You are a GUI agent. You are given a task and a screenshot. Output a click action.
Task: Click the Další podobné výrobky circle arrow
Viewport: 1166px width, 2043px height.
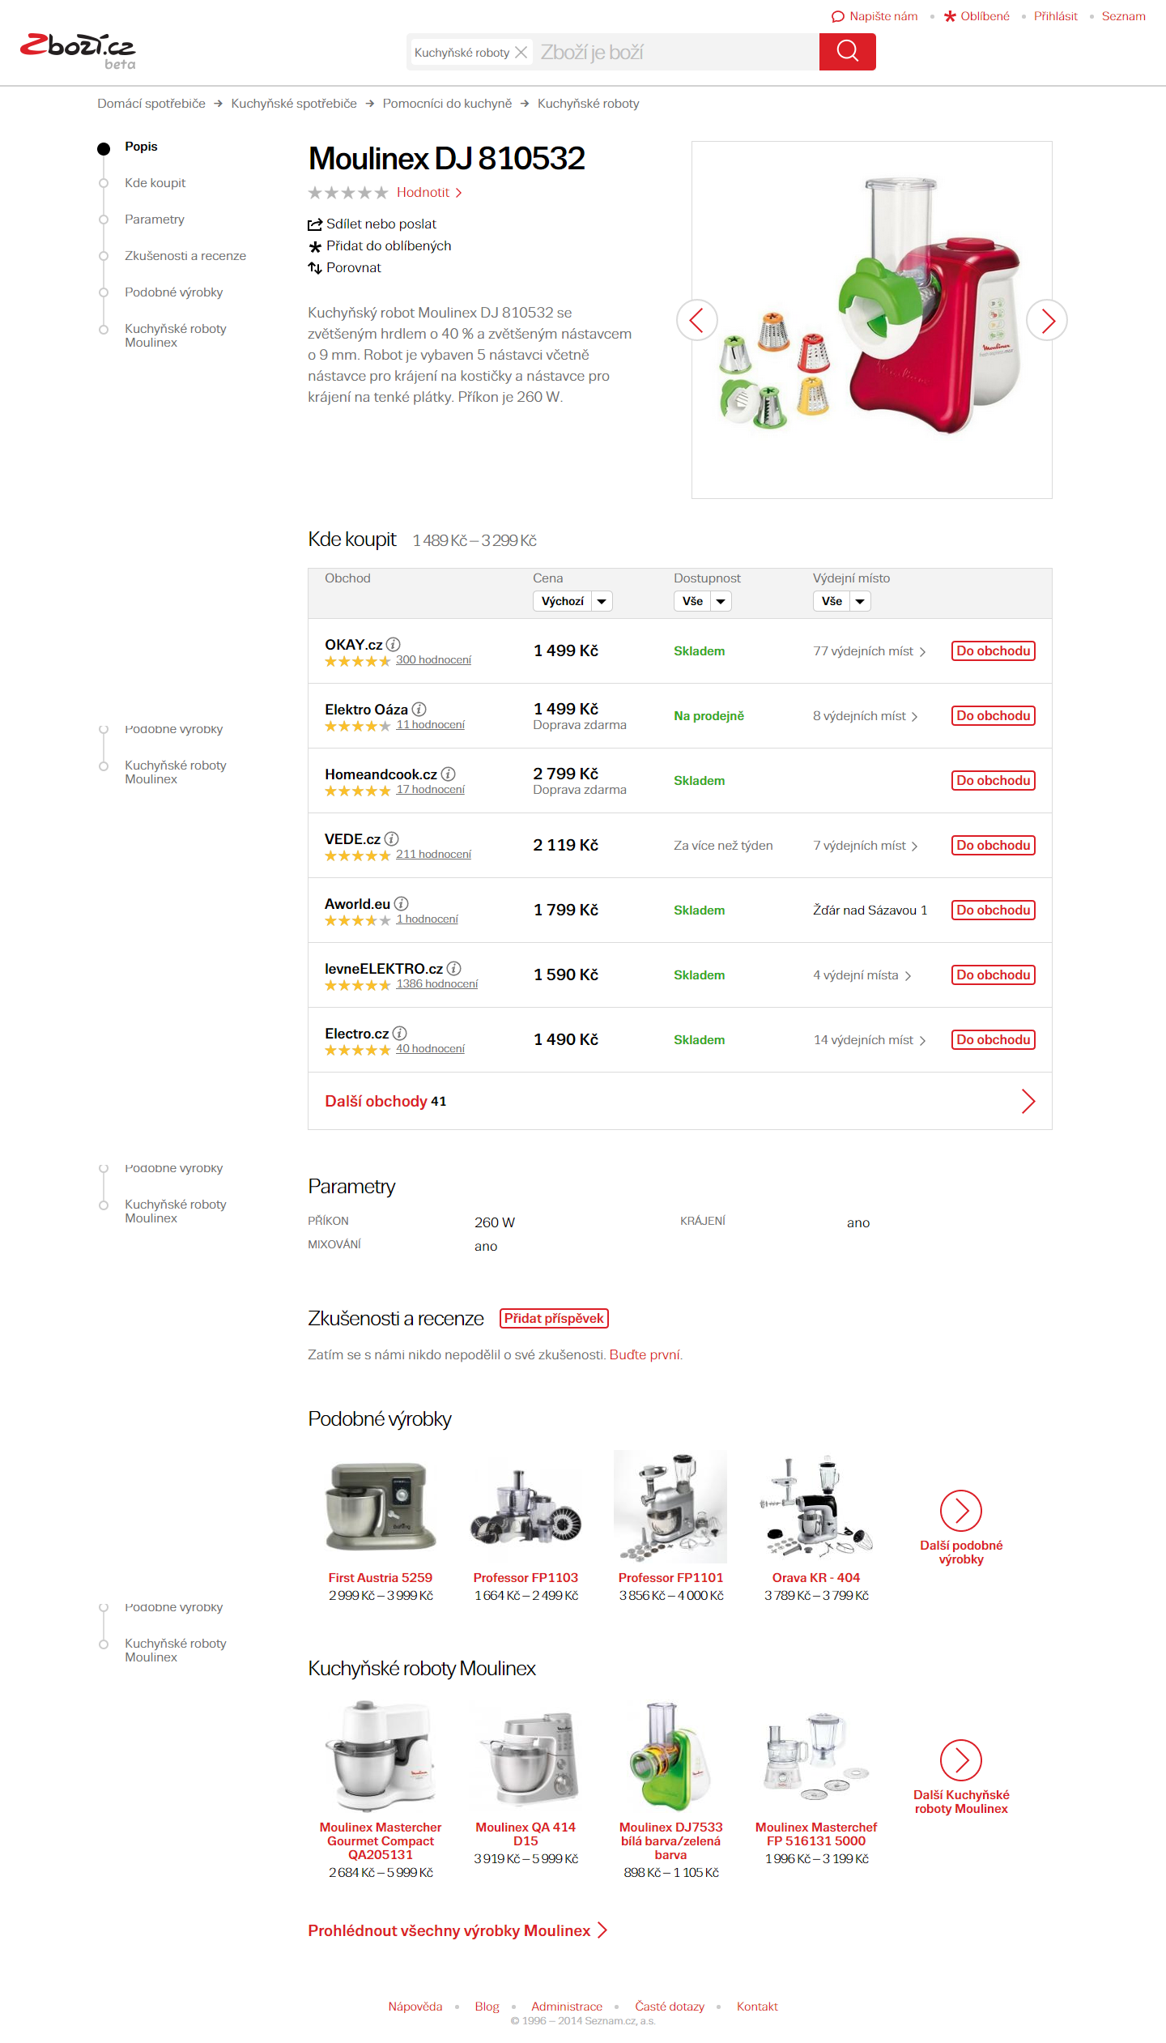(961, 1511)
